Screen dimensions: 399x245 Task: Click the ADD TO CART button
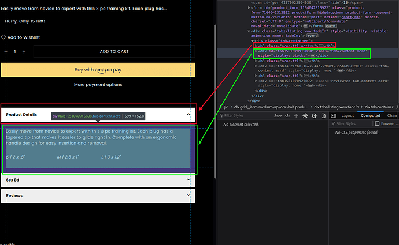click(114, 51)
